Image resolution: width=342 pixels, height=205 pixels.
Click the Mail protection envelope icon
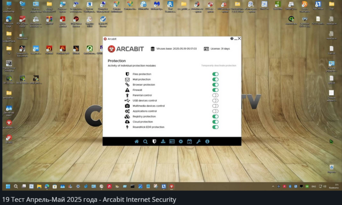[127, 80]
